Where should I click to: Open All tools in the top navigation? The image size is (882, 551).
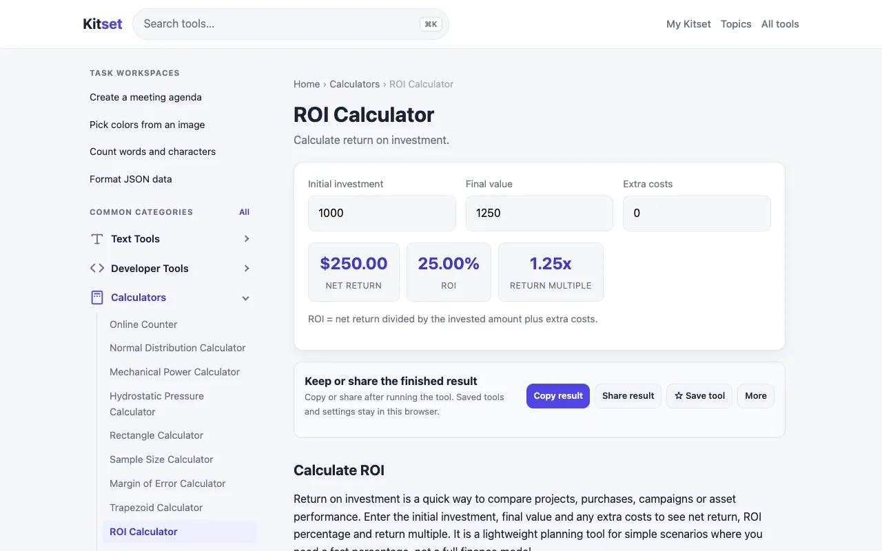pos(780,24)
